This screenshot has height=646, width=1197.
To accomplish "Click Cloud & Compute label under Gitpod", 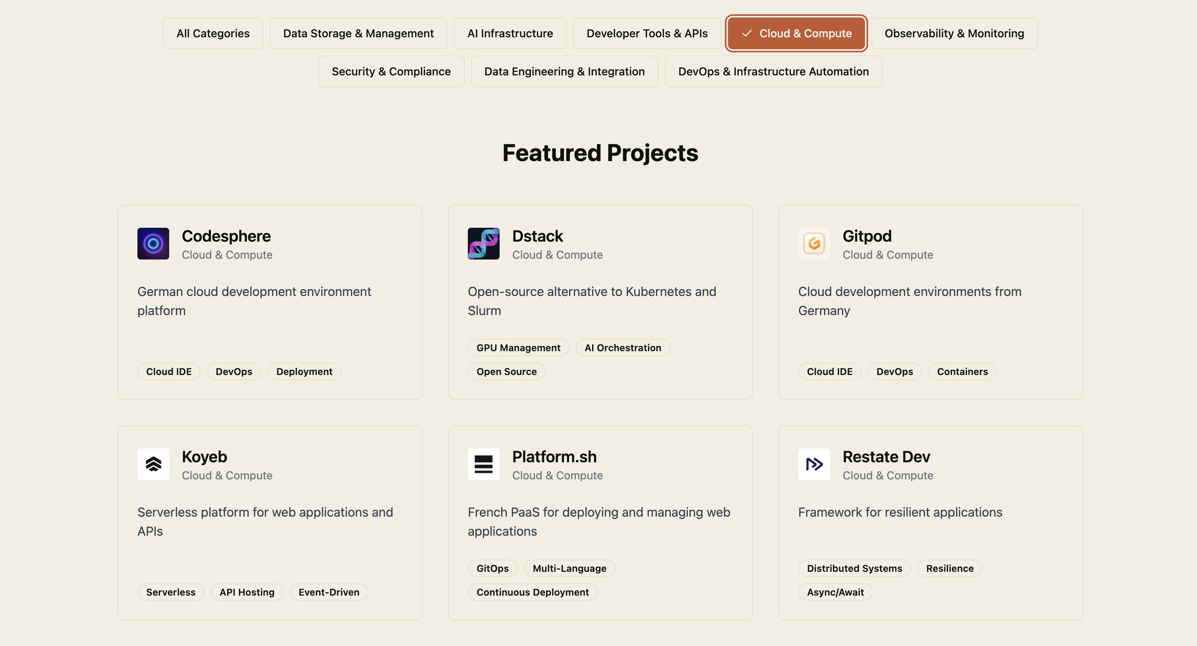I will coord(888,255).
